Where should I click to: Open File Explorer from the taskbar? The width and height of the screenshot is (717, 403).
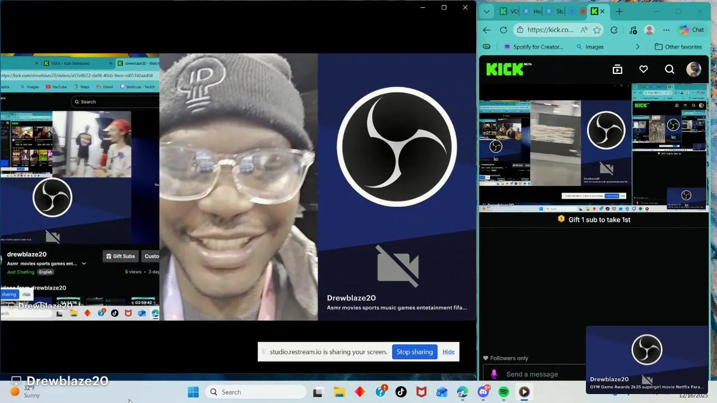[x=339, y=392]
